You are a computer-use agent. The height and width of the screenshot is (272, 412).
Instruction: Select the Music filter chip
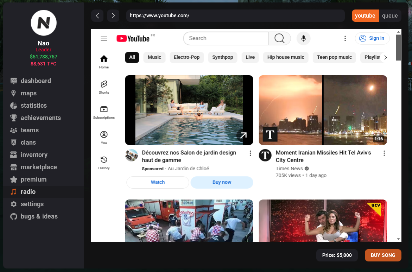154,57
